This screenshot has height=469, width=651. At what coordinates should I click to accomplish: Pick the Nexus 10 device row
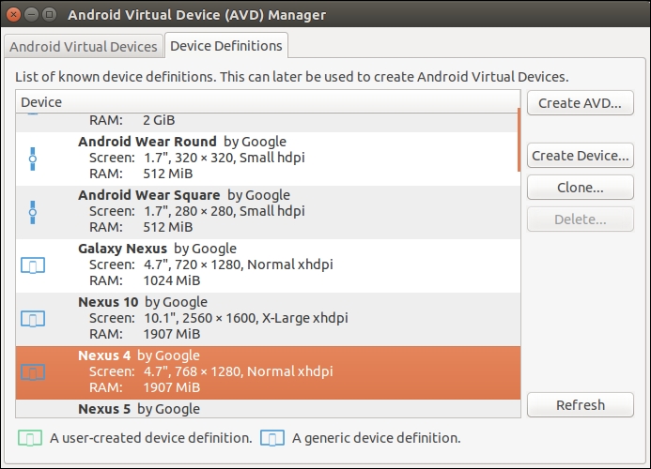point(235,319)
